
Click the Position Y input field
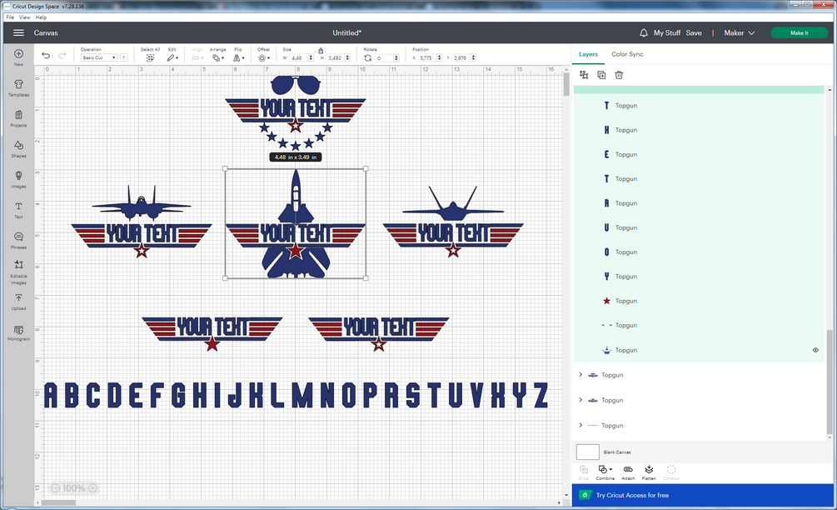coord(461,57)
